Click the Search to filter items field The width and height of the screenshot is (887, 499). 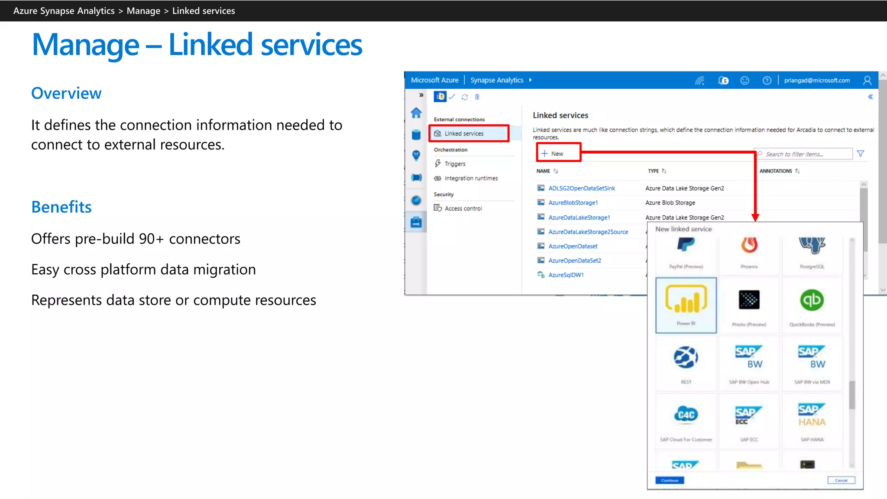click(803, 154)
